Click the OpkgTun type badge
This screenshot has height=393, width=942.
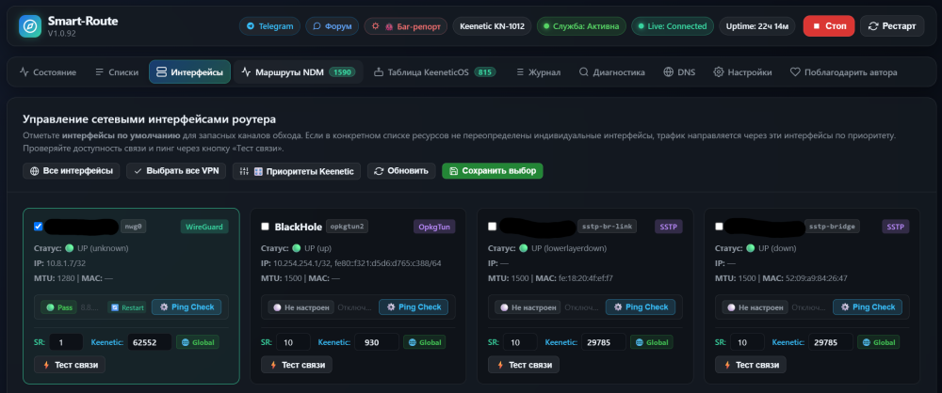pos(434,227)
